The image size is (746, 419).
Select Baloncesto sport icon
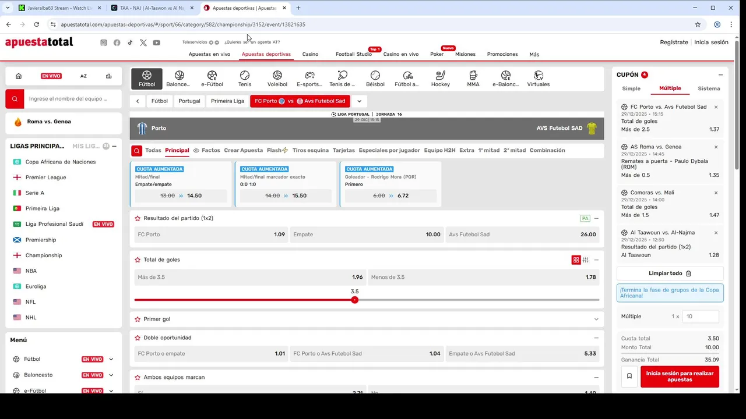pyautogui.click(x=178, y=79)
